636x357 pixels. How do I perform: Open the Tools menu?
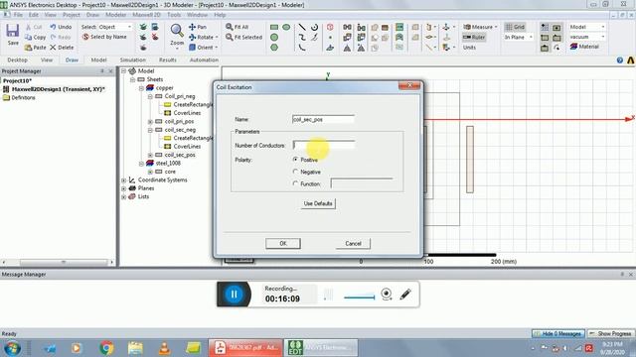pos(174,15)
